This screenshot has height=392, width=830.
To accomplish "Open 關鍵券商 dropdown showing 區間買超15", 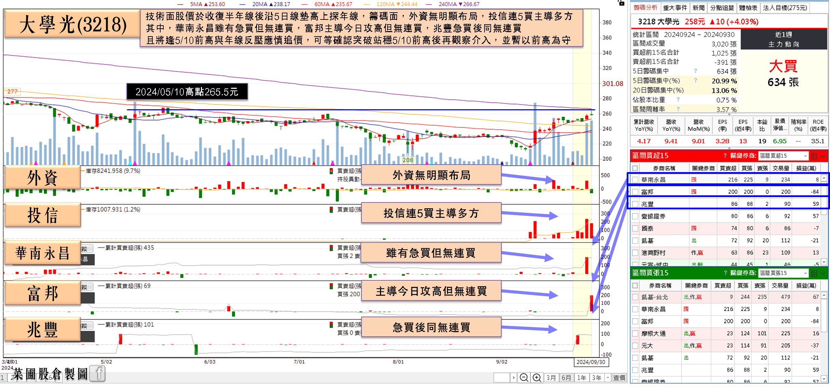I will 783,156.
